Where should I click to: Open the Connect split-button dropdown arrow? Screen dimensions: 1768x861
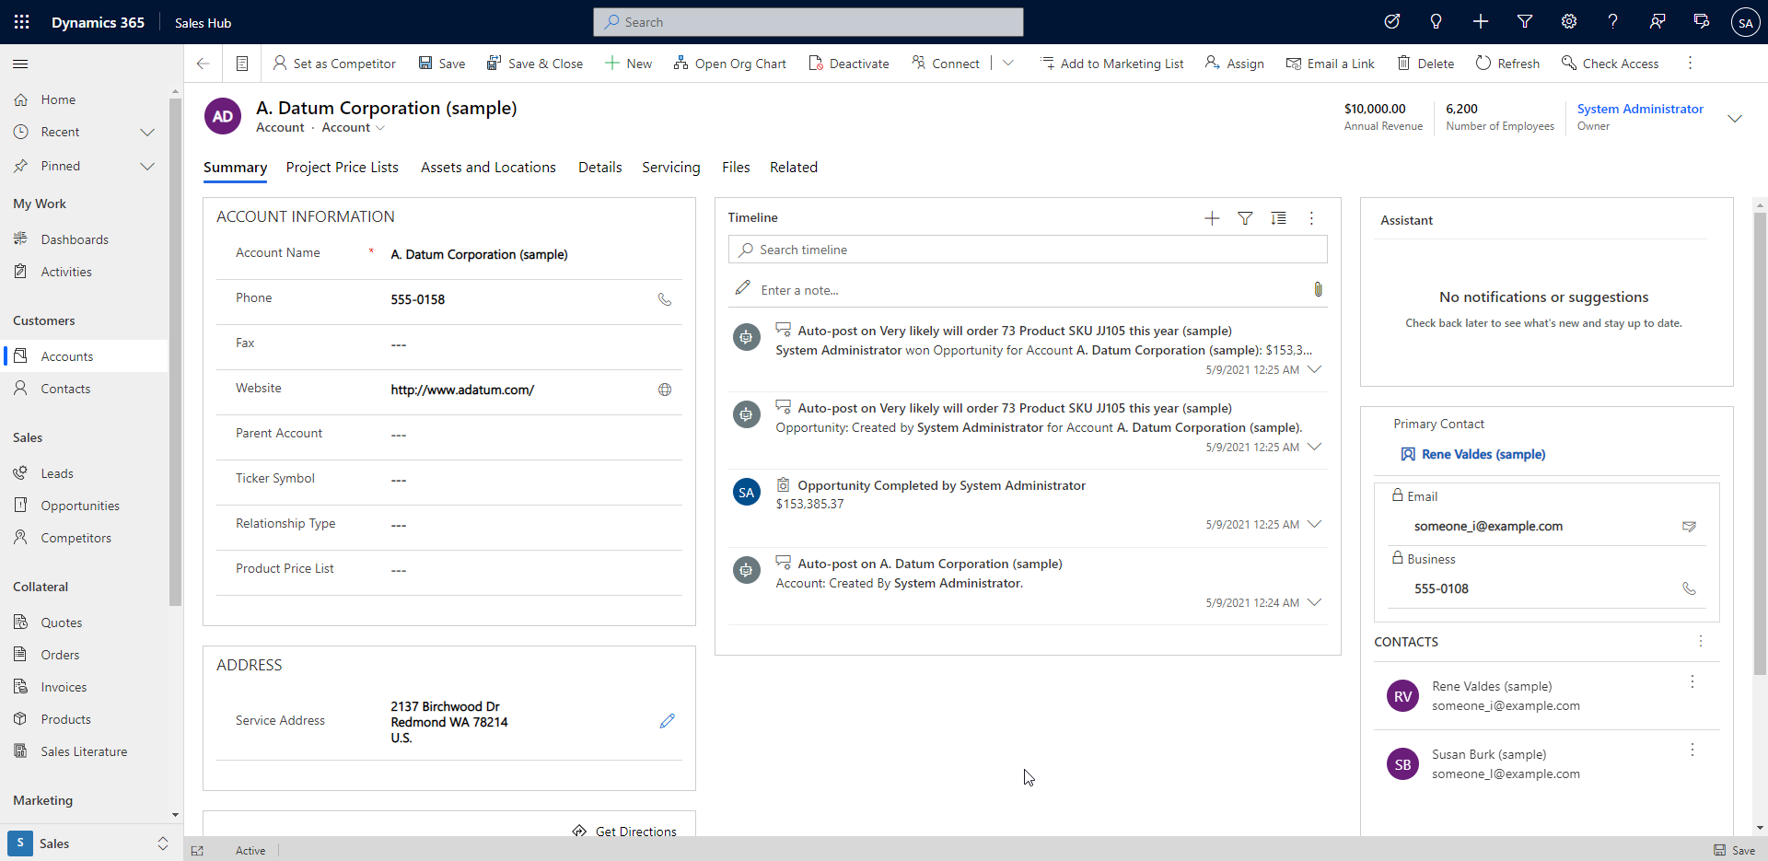point(1008,64)
